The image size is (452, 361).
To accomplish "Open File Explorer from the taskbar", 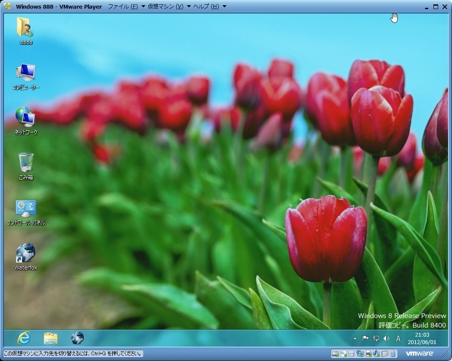I will [x=51, y=338].
